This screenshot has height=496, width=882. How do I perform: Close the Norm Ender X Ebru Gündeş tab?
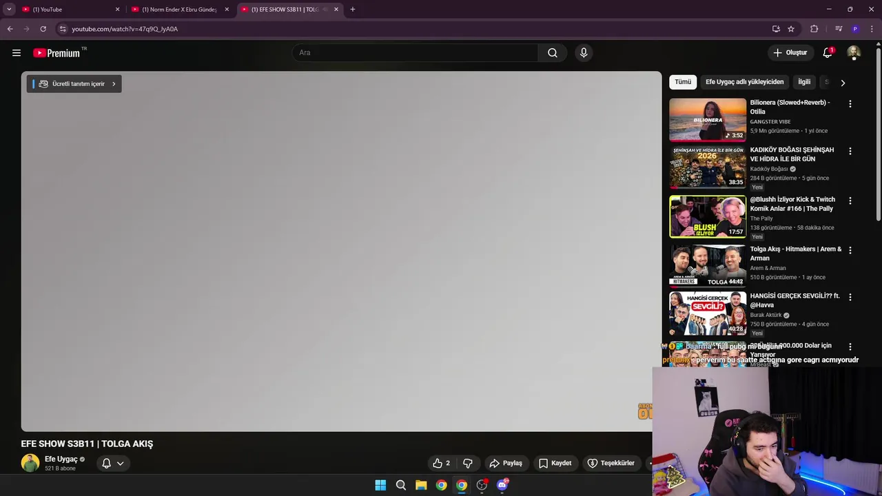tap(227, 10)
